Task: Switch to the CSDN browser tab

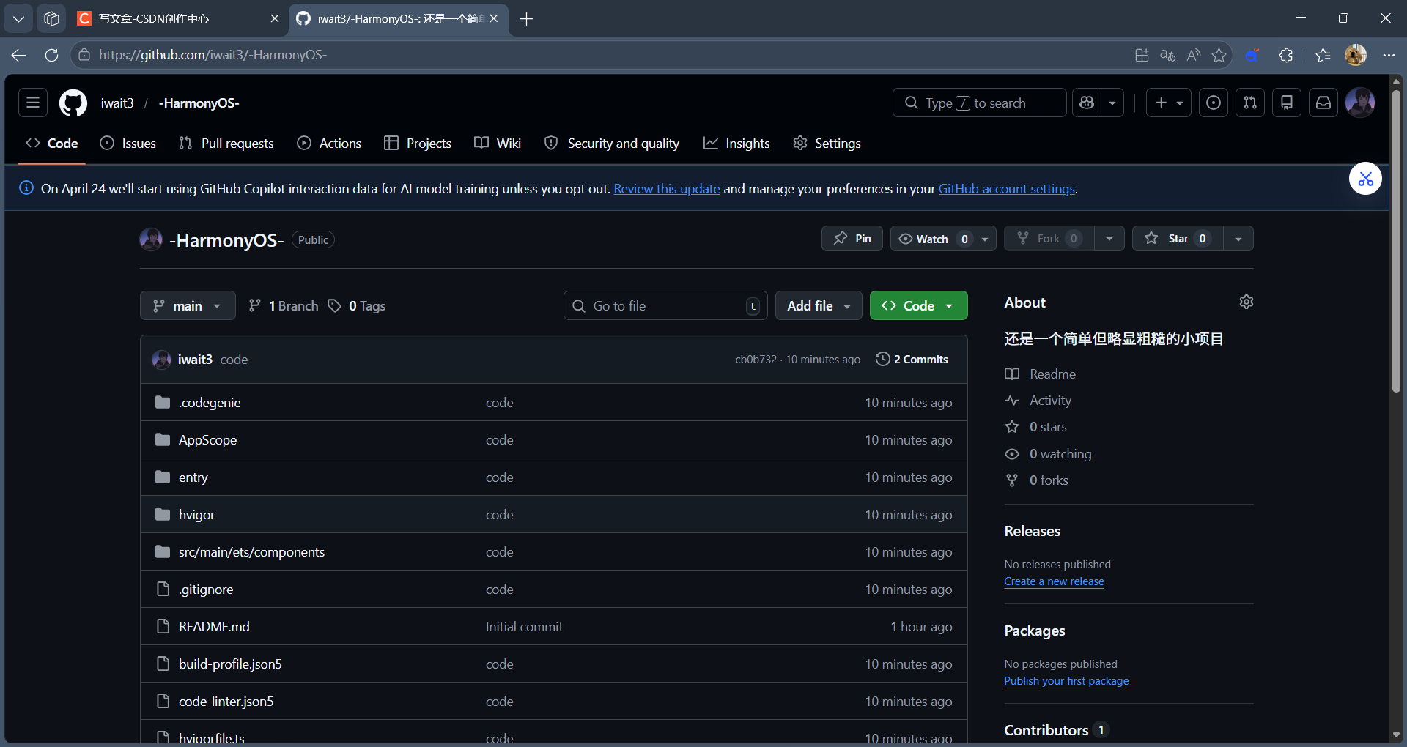Action: (x=180, y=18)
